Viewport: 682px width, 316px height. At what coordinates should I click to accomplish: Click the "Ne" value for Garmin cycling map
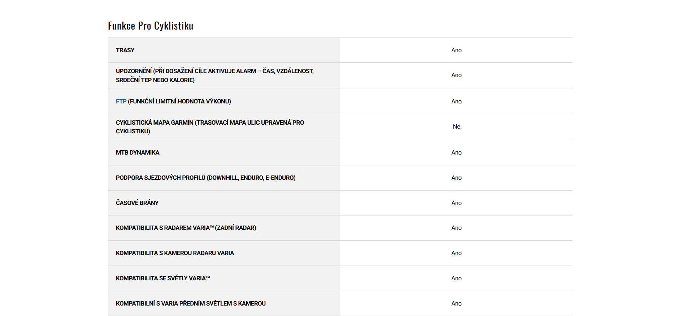[456, 127]
